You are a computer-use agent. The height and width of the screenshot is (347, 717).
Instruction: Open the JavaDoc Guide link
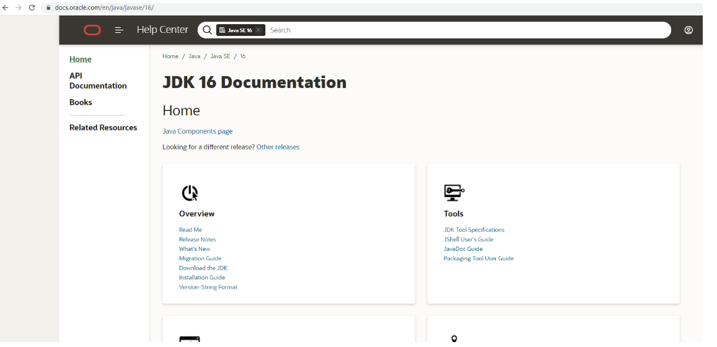[463, 249]
